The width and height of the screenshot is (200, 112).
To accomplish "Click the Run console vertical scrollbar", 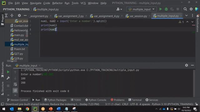I will [x=194, y=83].
